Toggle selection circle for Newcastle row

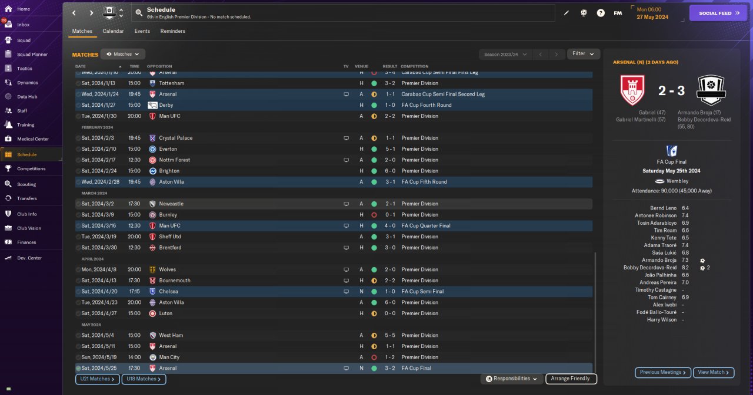point(78,204)
